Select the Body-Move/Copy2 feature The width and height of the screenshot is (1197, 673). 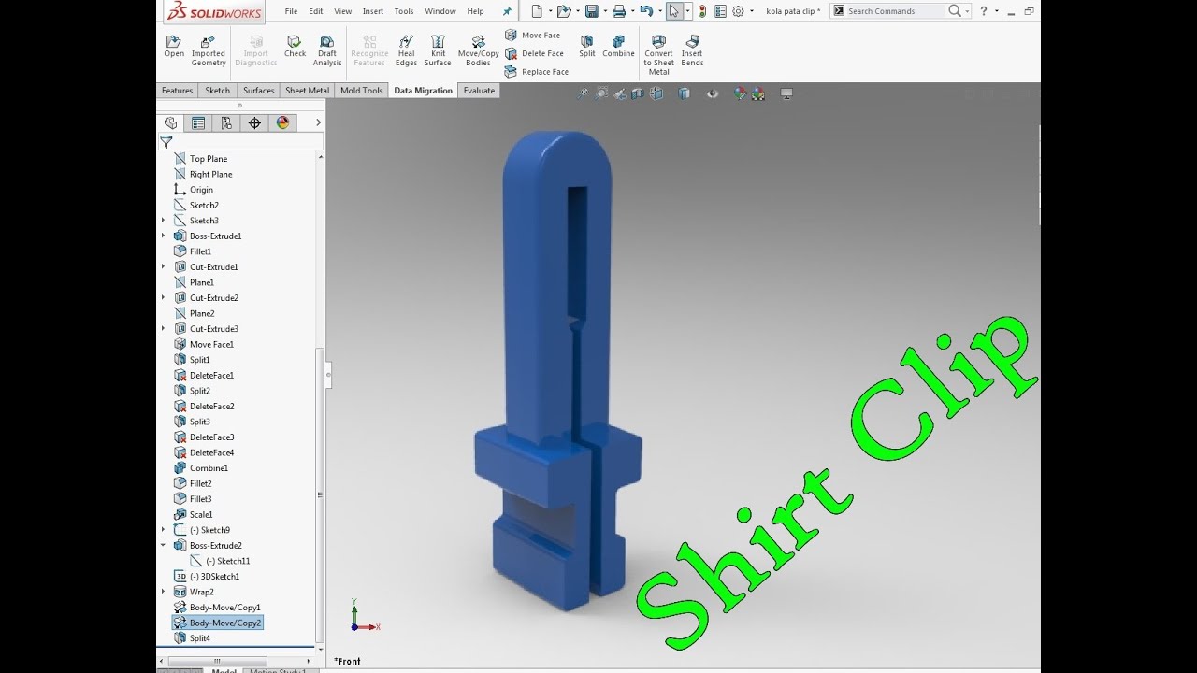218,623
